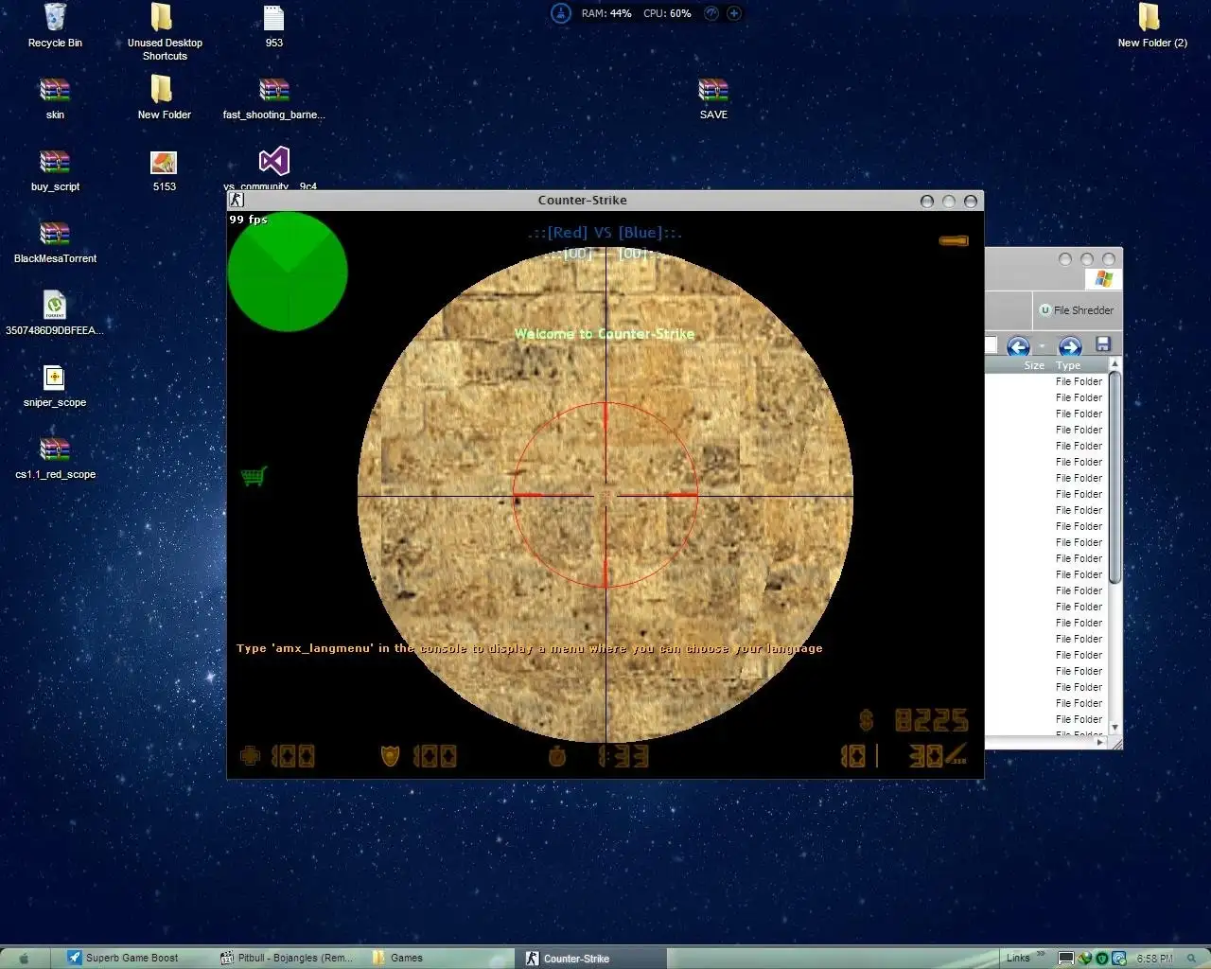
Task: Click the armor shield HUD icon
Action: 390,755
